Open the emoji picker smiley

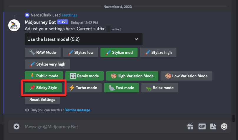(x=224, y=126)
